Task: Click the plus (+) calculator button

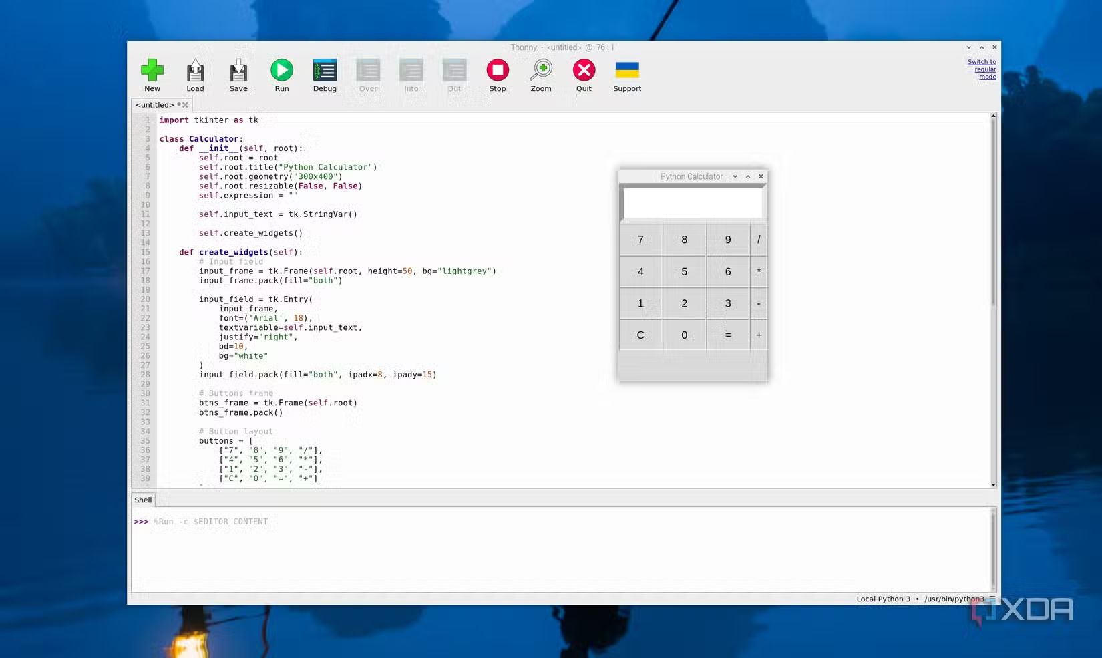Action: pyautogui.click(x=759, y=335)
